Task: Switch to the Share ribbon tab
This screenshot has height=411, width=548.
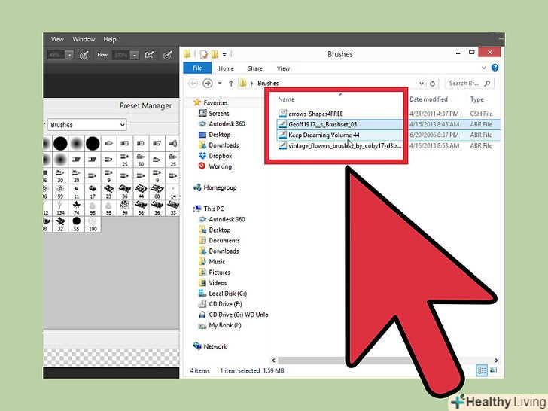Action: [x=254, y=68]
